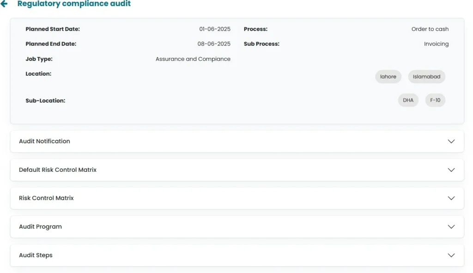The width and height of the screenshot is (473, 273).
Task: Click the Islamabad location chip
Action: click(426, 77)
